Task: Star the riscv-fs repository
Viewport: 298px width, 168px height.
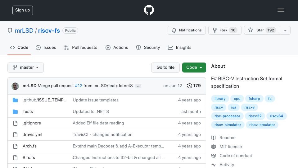Action: click(262, 30)
